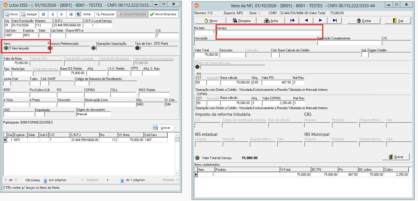
Task: Click the red Processo Referenciado indicator
Action: (50, 48)
